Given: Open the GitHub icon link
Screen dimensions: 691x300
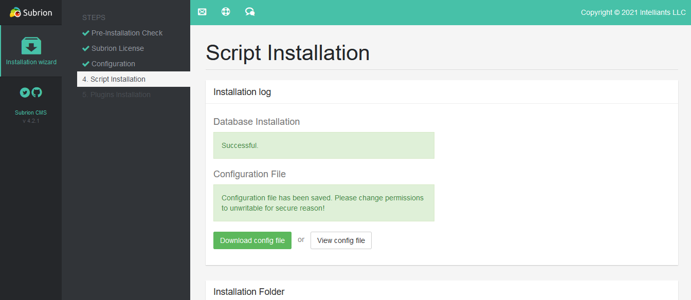Looking at the screenshot, I should pos(37,92).
